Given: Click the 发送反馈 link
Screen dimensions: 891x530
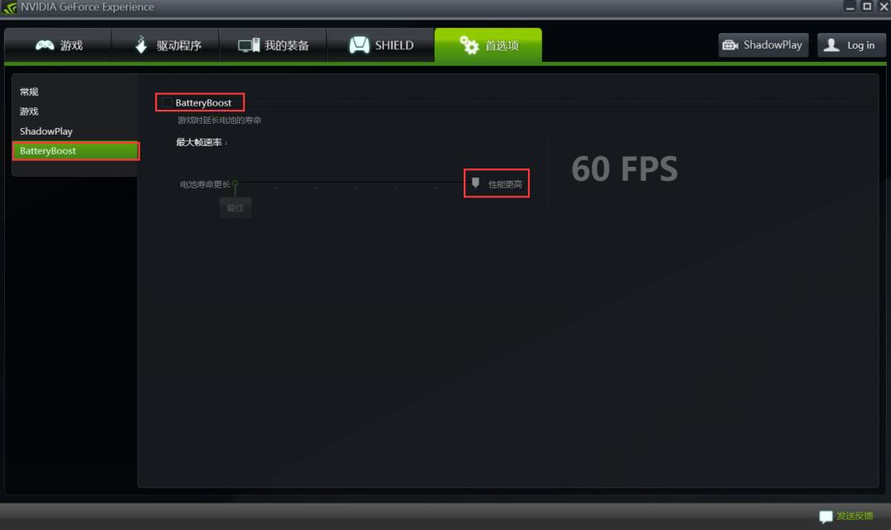Looking at the screenshot, I should pyautogui.click(x=855, y=516).
